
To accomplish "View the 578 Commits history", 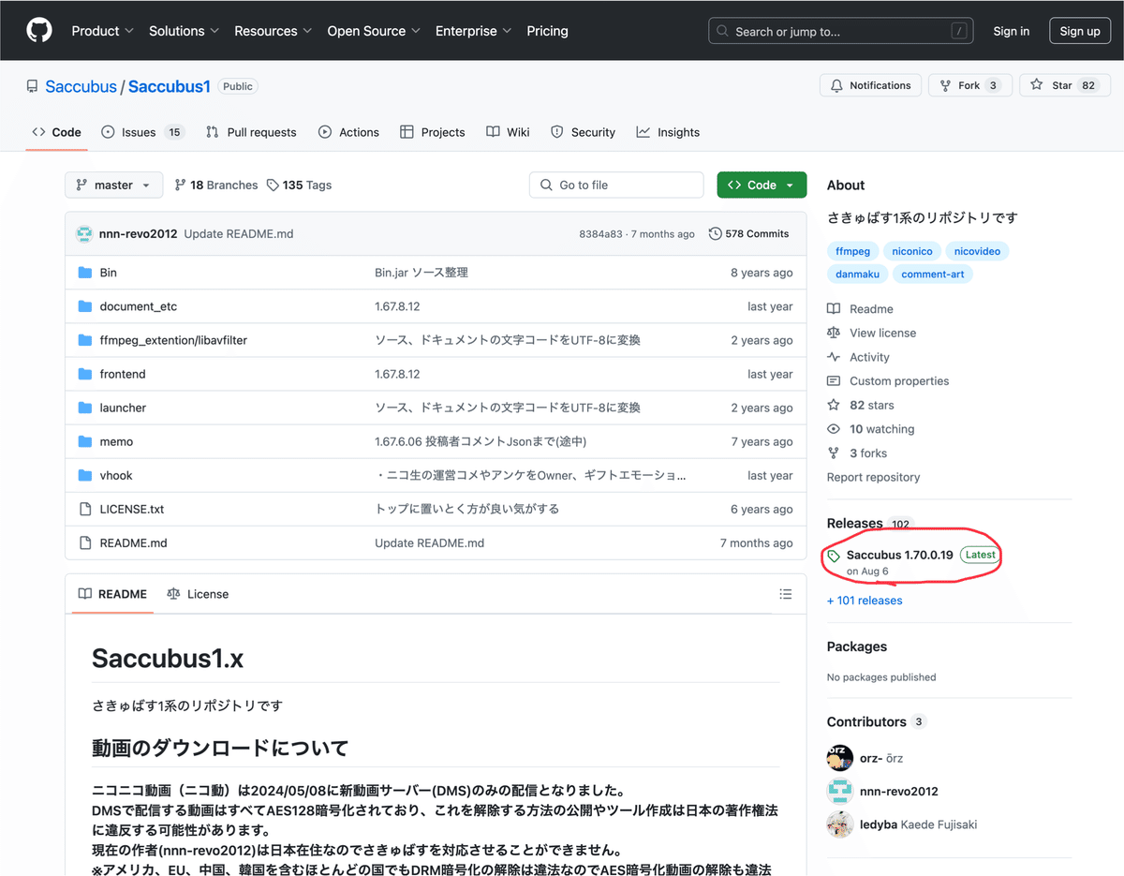I will (x=749, y=234).
